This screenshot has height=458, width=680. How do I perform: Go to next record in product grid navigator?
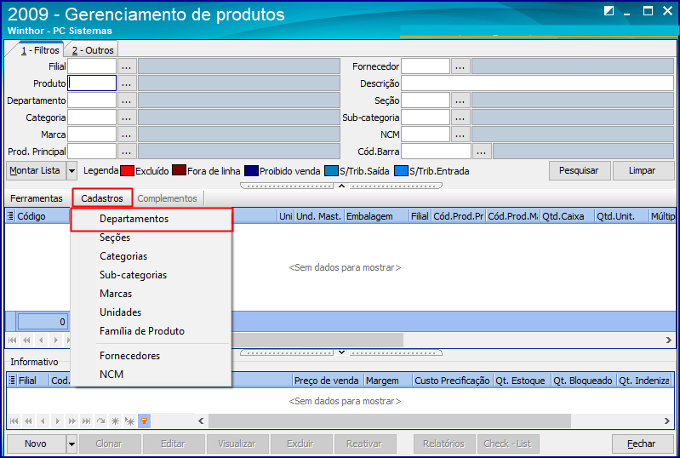pyautogui.click(x=55, y=340)
